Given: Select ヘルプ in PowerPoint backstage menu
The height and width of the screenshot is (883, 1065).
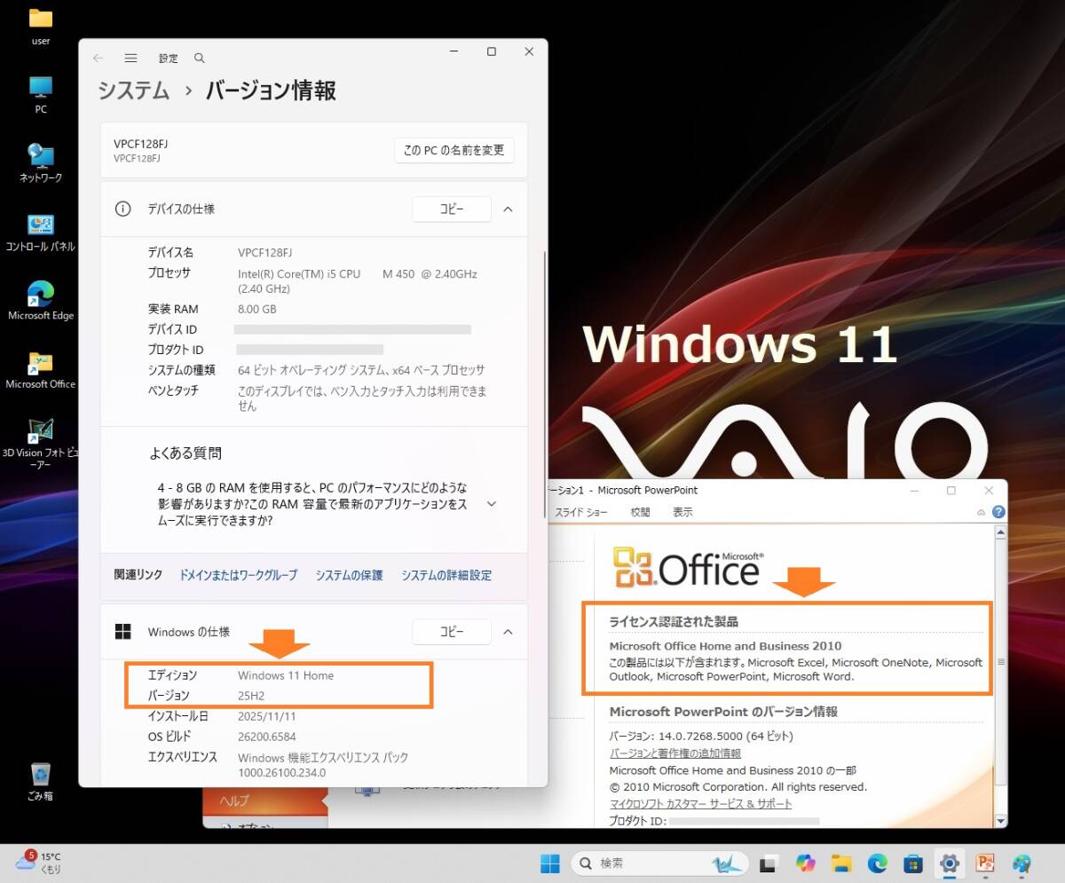Looking at the screenshot, I should pos(264,800).
